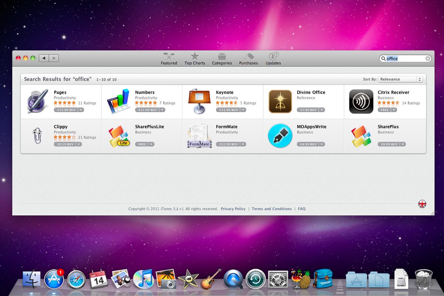Buy FormMate for £12.99
The image size is (444, 296).
click(x=228, y=144)
